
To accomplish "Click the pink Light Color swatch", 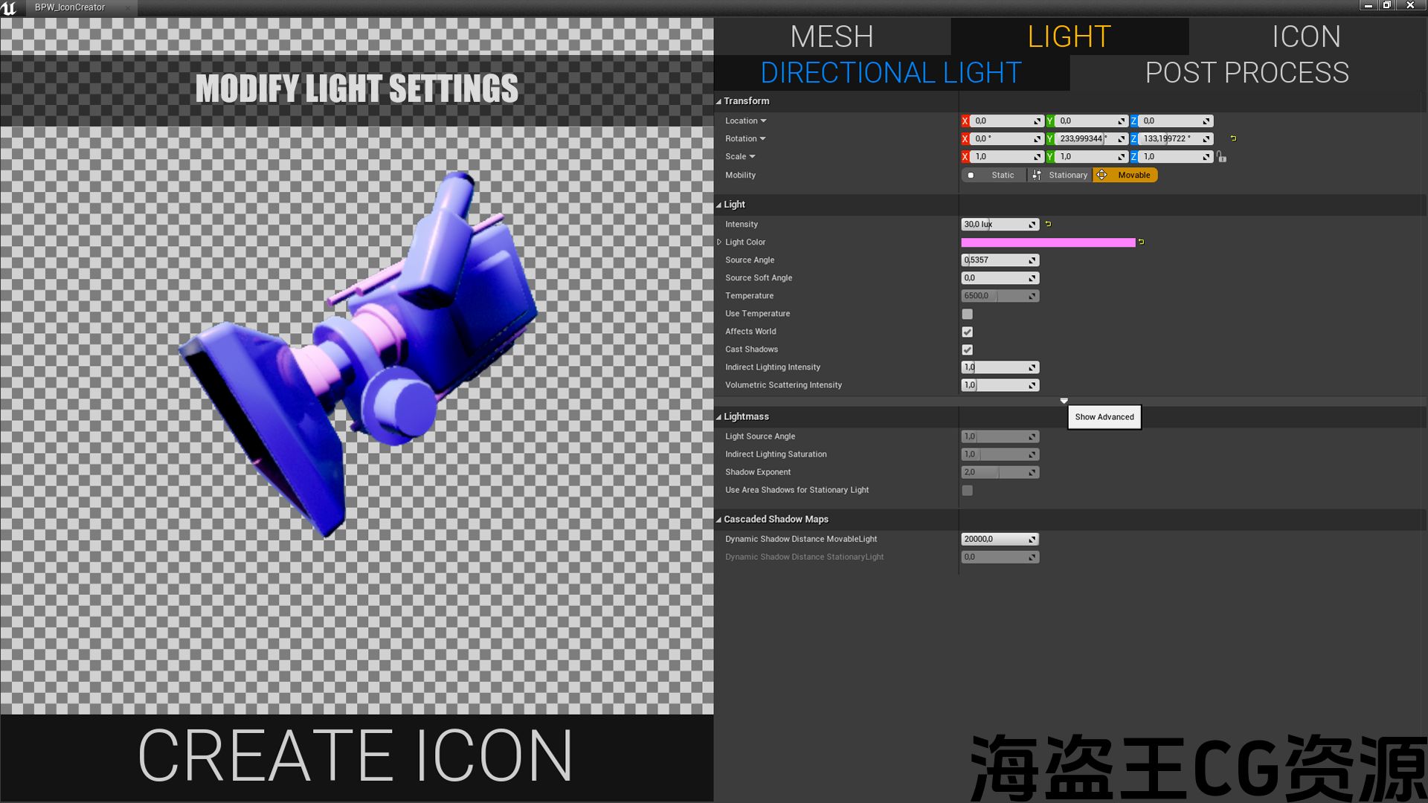I will (1047, 242).
